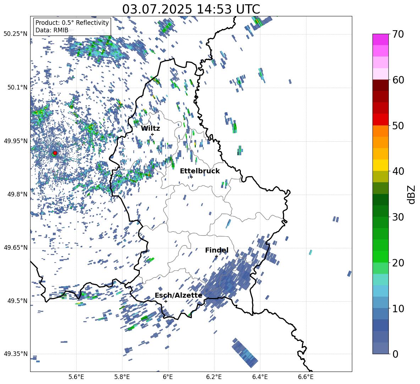Click the 5.6°E longitude label
This screenshot has width=420, height=384.
click(x=76, y=377)
